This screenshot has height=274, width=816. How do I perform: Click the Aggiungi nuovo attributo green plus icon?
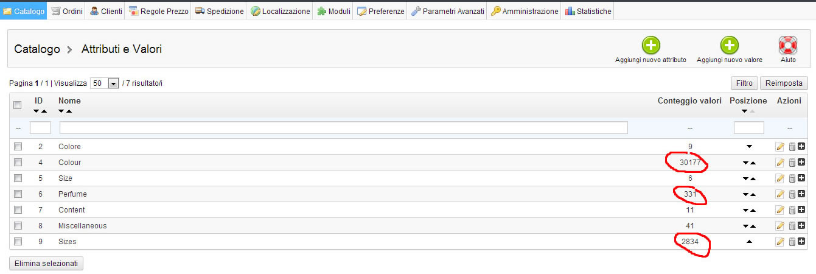pos(650,45)
